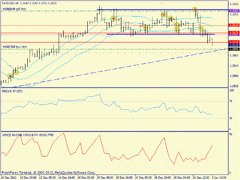This screenshot has height=180, width=240.
Task: Click the 1.2915 price axis label
Action: pos(234,86)
